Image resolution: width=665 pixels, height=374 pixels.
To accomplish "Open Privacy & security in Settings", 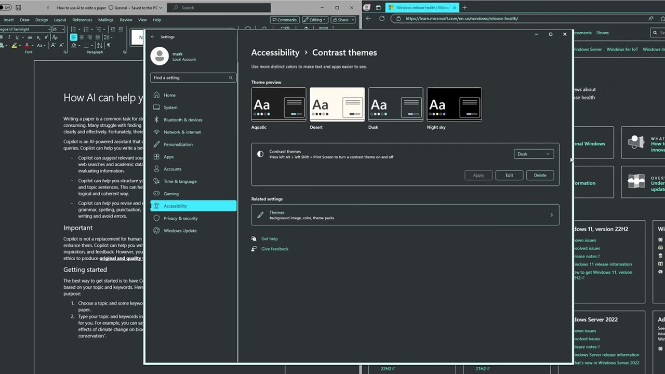I will coord(193,218).
